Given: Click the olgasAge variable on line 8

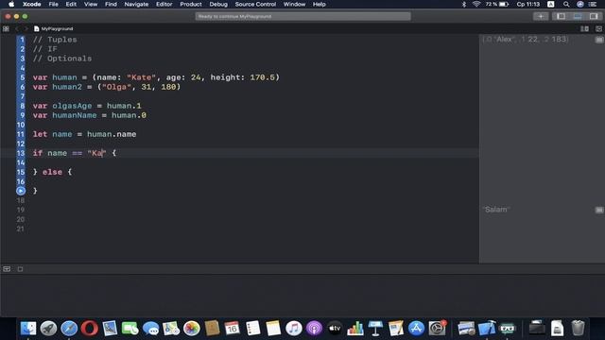Looking at the screenshot, I should click(72, 106).
